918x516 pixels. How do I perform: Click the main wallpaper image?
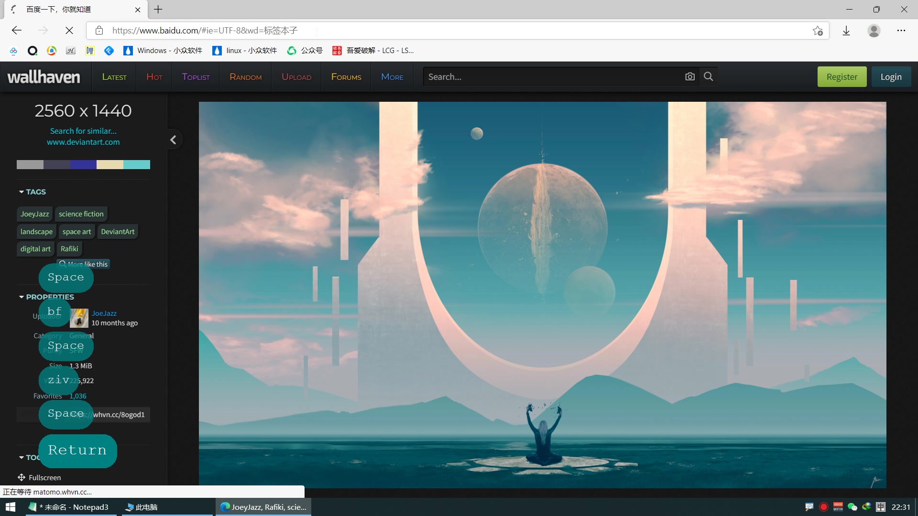coord(542,295)
